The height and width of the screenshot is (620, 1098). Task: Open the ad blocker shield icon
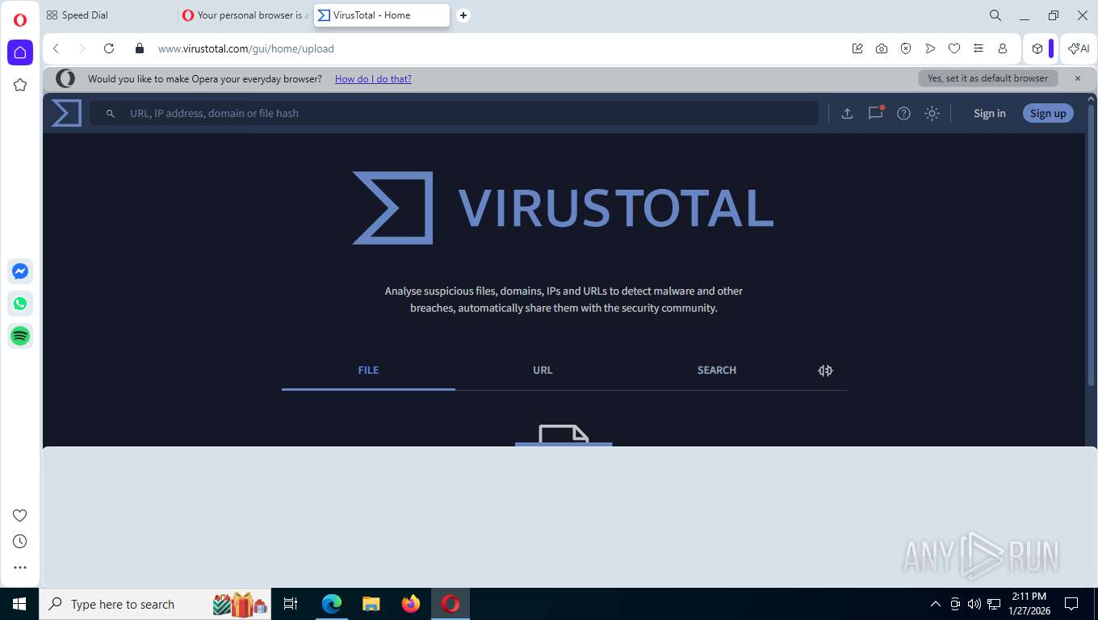click(906, 48)
